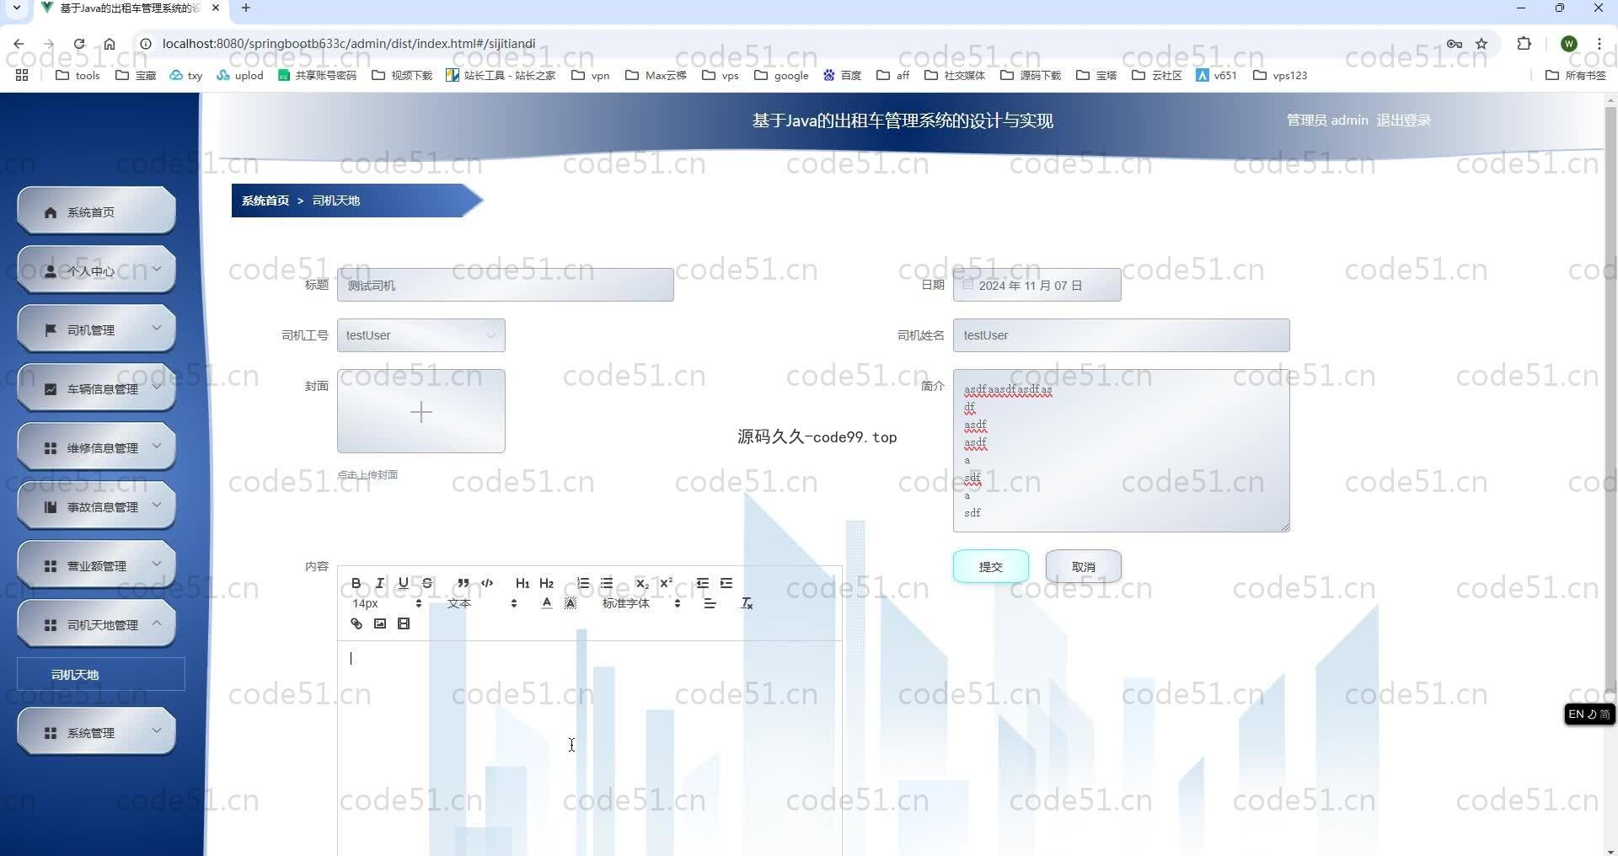
Task: Open the 标准字体 font family dropdown
Action: [x=640, y=603]
